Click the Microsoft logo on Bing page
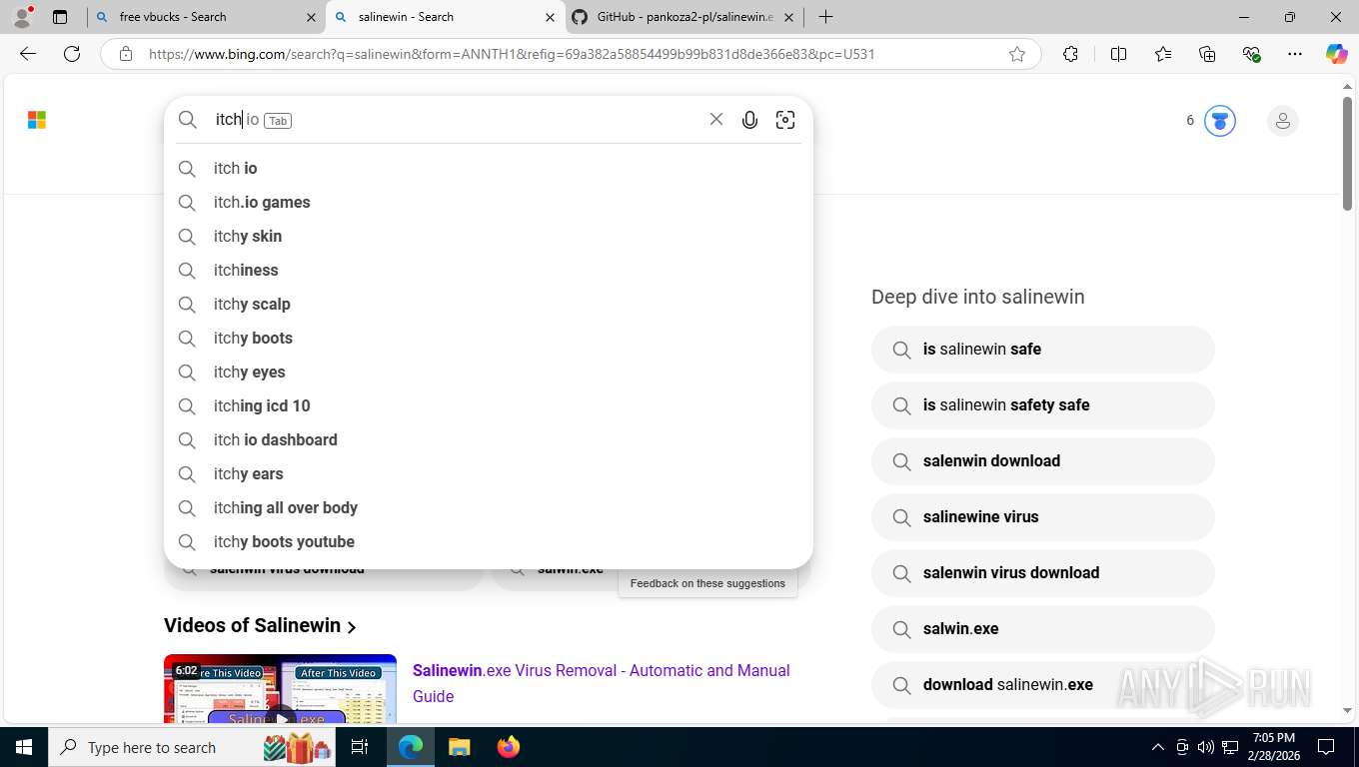Screen dimensions: 1359x767 point(37,120)
